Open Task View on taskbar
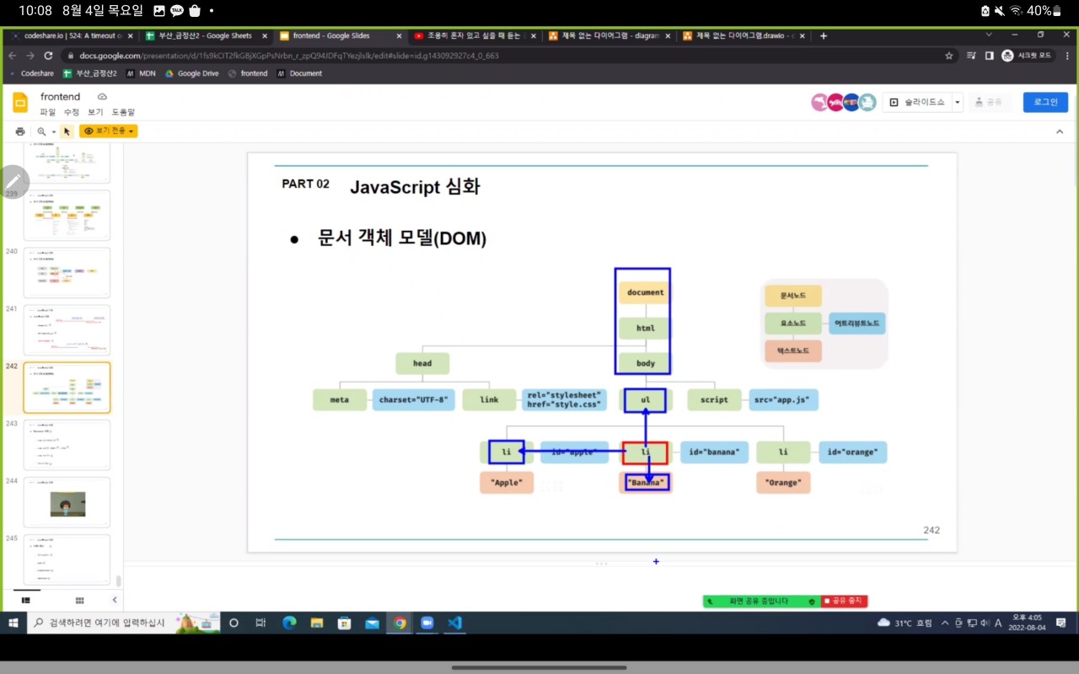Viewport: 1079px width, 674px height. click(x=261, y=623)
